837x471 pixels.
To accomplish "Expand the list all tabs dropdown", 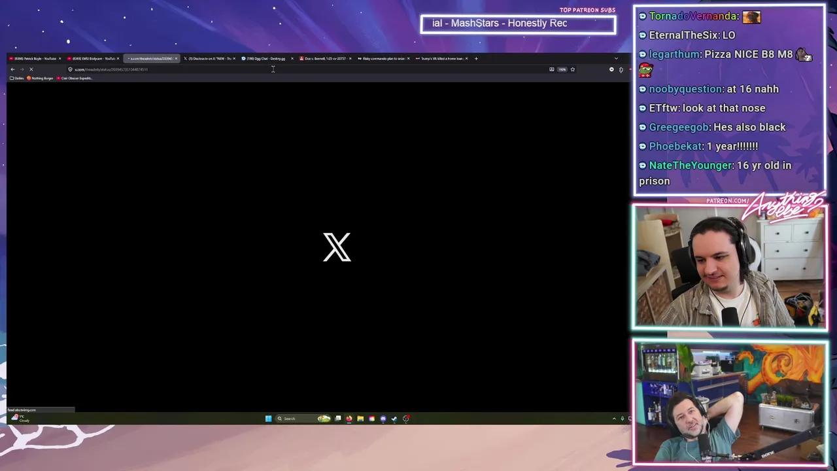I will click(616, 58).
